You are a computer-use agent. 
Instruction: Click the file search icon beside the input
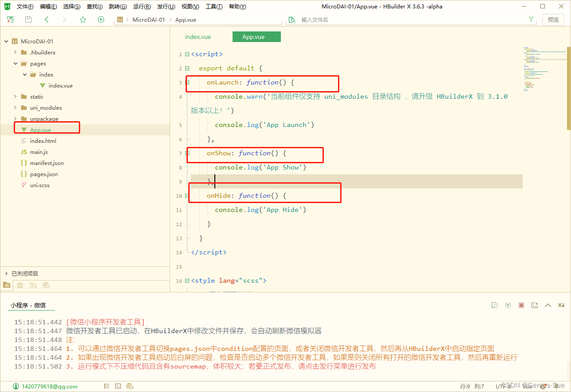(292, 19)
